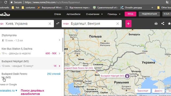Screen dimensions: 171x96
Task: Click Бухарест city marker on map
Action: pos(126,90)
